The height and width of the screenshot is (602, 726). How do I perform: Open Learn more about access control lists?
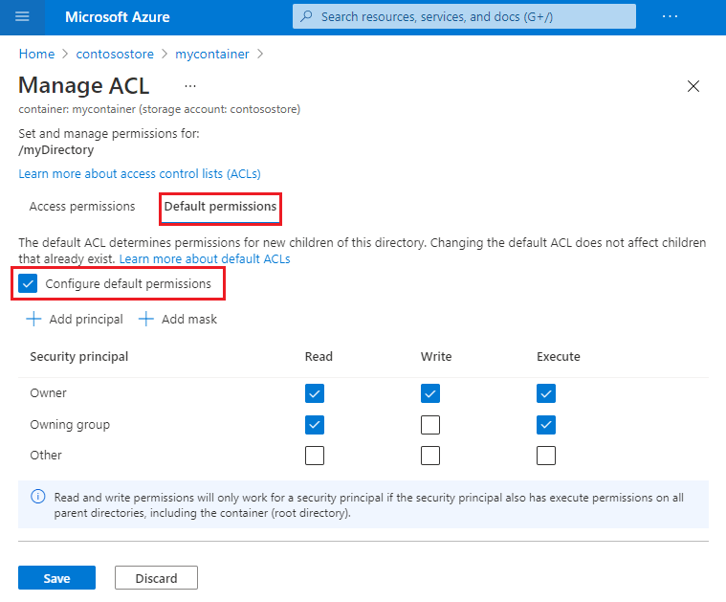[x=140, y=174]
